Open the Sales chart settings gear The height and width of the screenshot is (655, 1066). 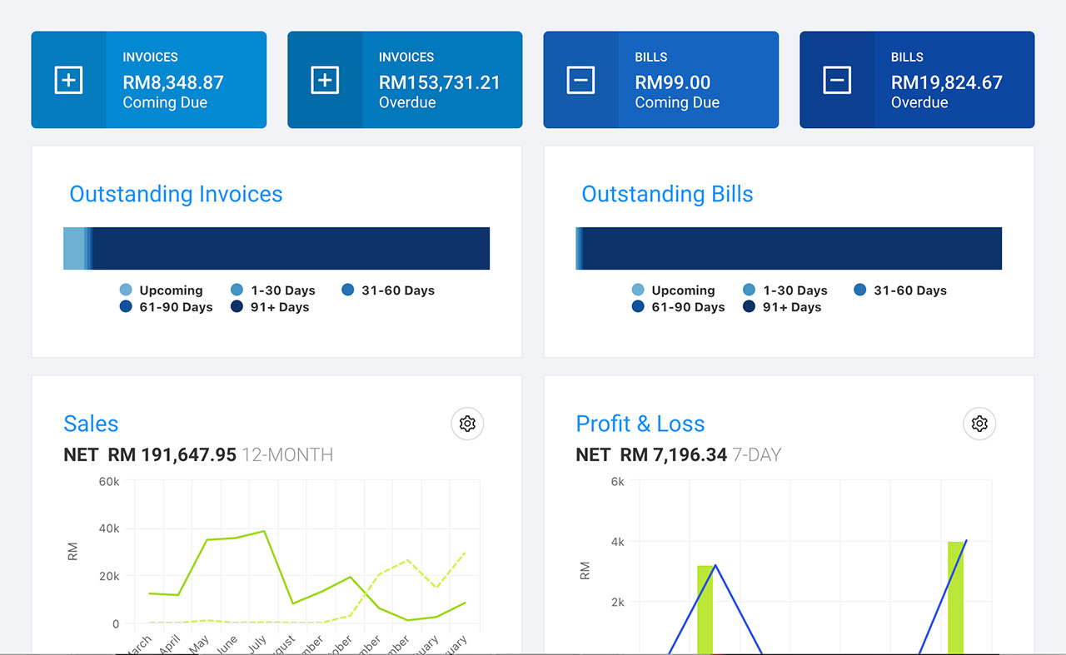[x=466, y=424]
